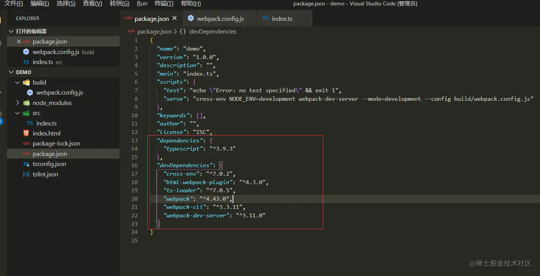Click the tslint.json file icon
The width and height of the screenshot is (540, 276).
point(26,174)
